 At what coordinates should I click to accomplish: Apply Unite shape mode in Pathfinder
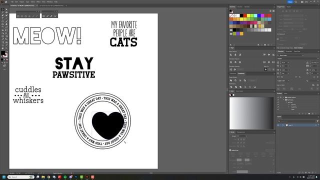coord(231,80)
